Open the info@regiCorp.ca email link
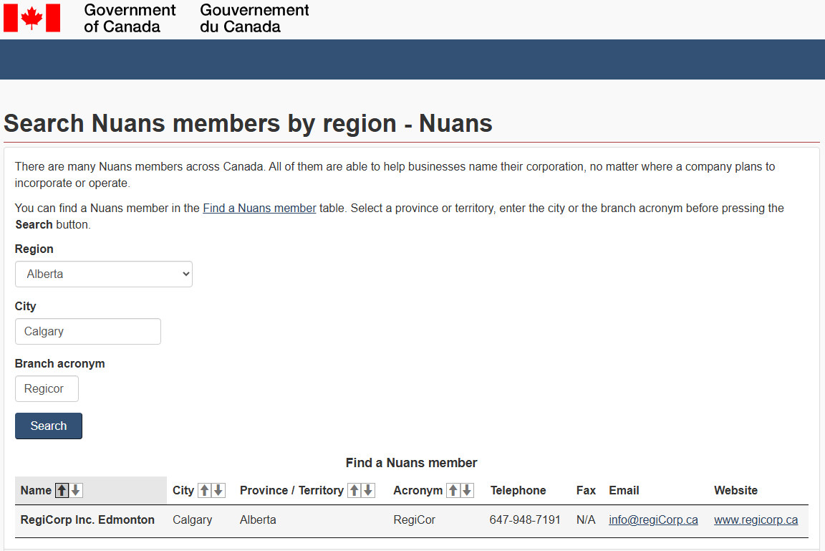Image resolution: width=825 pixels, height=551 pixels. tap(653, 519)
